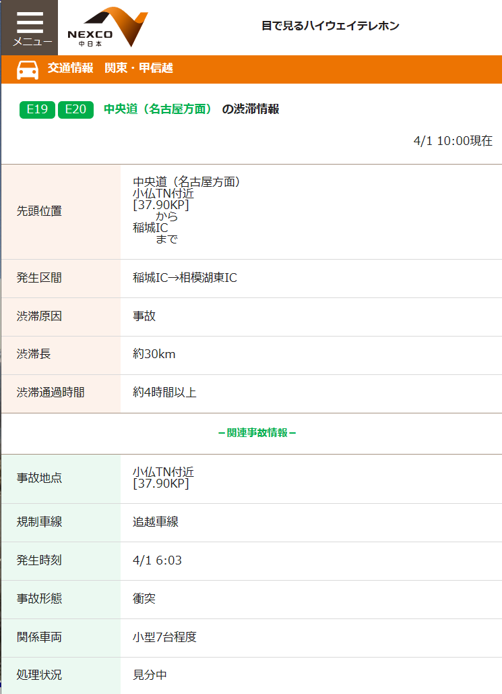Viewport: 502px width, 694px height.
Task: Select the 事故 cause value
Action: tap(144, 316)
